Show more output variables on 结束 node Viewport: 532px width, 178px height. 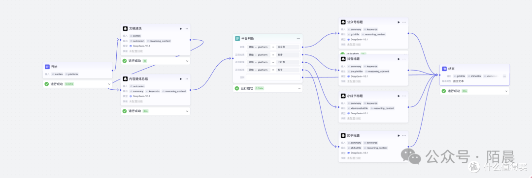[504, 76]
